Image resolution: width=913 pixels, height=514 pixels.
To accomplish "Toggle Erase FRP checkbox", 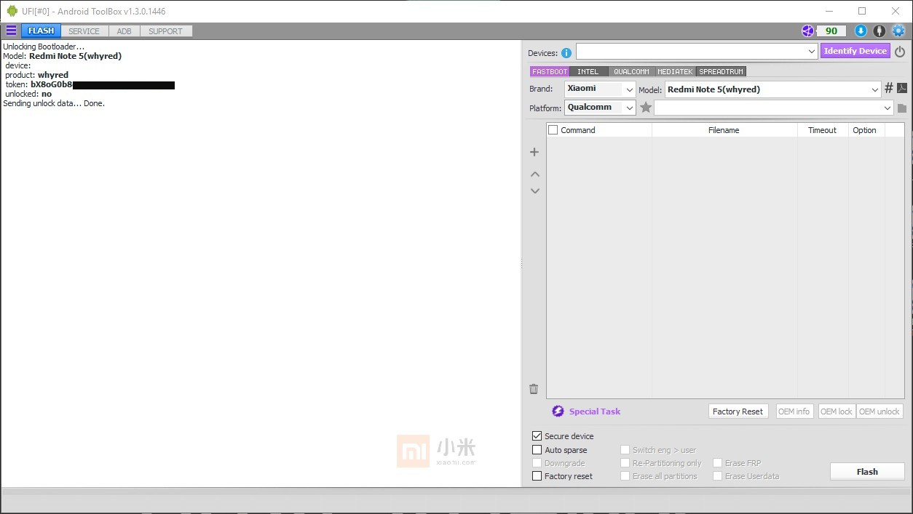I will pos(717,463).
